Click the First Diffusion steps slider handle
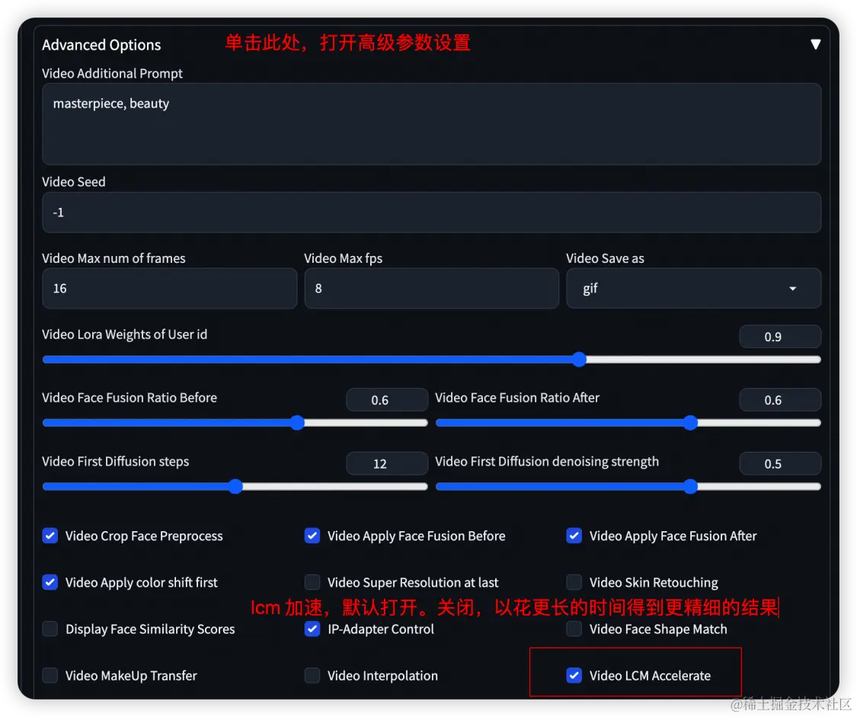Screen dimensions: 857x717 tap(235, 486)
